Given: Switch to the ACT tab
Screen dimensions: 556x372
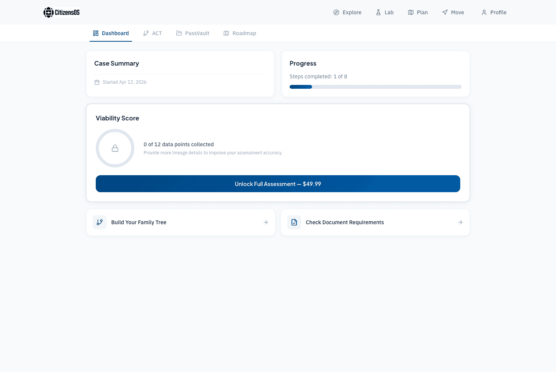Looking at the screenshot, I should (x=153, y=33).
